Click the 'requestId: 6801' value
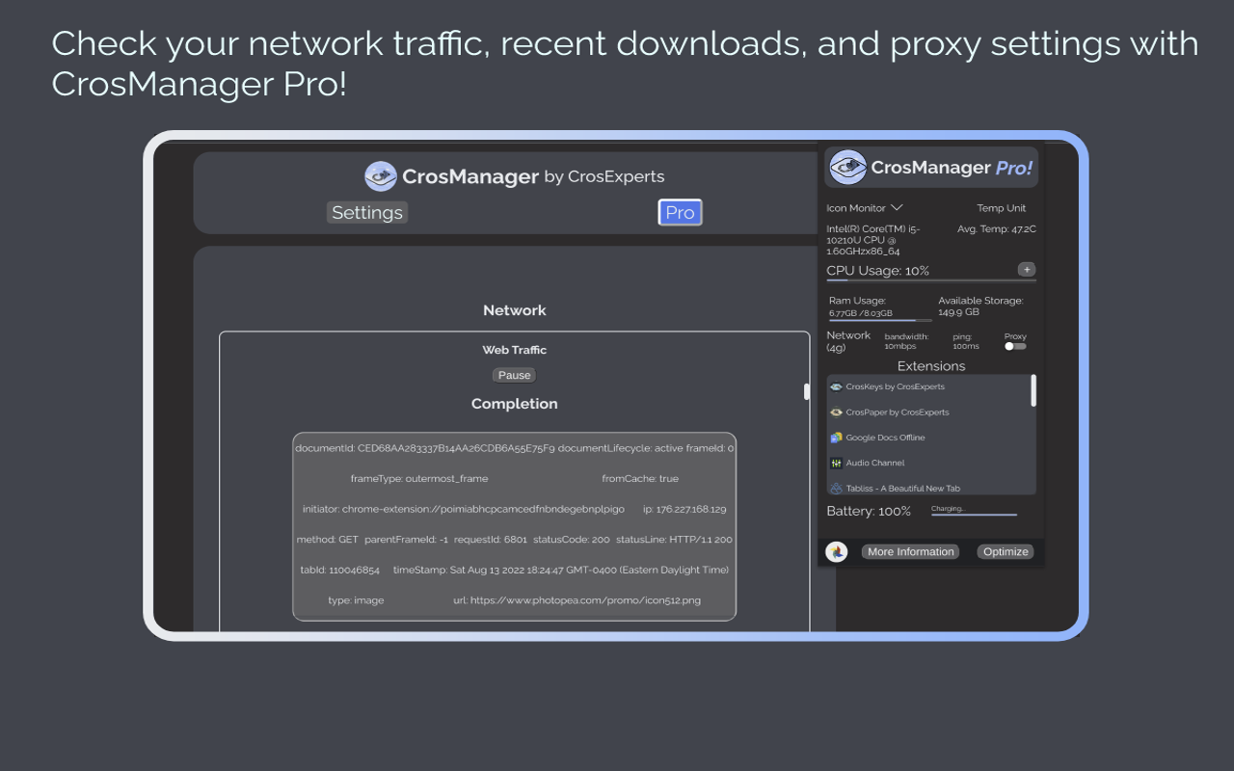Screen dimensions: 1234x771 click(x=491, y=540)
